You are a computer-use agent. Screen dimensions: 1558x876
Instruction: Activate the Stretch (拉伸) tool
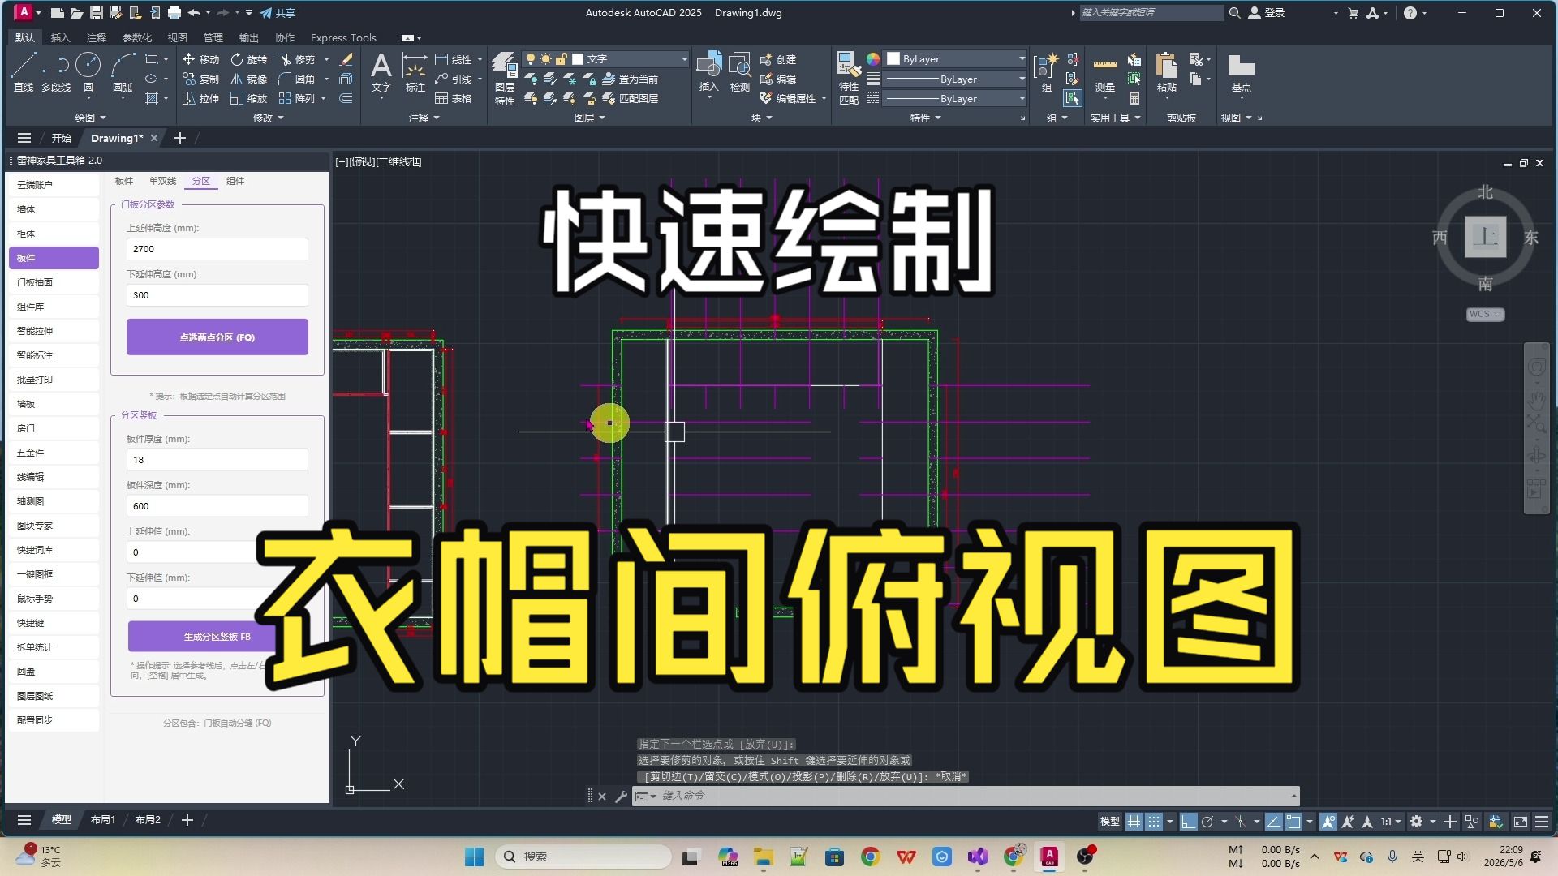pyautogui.click(x=200, y=98)
